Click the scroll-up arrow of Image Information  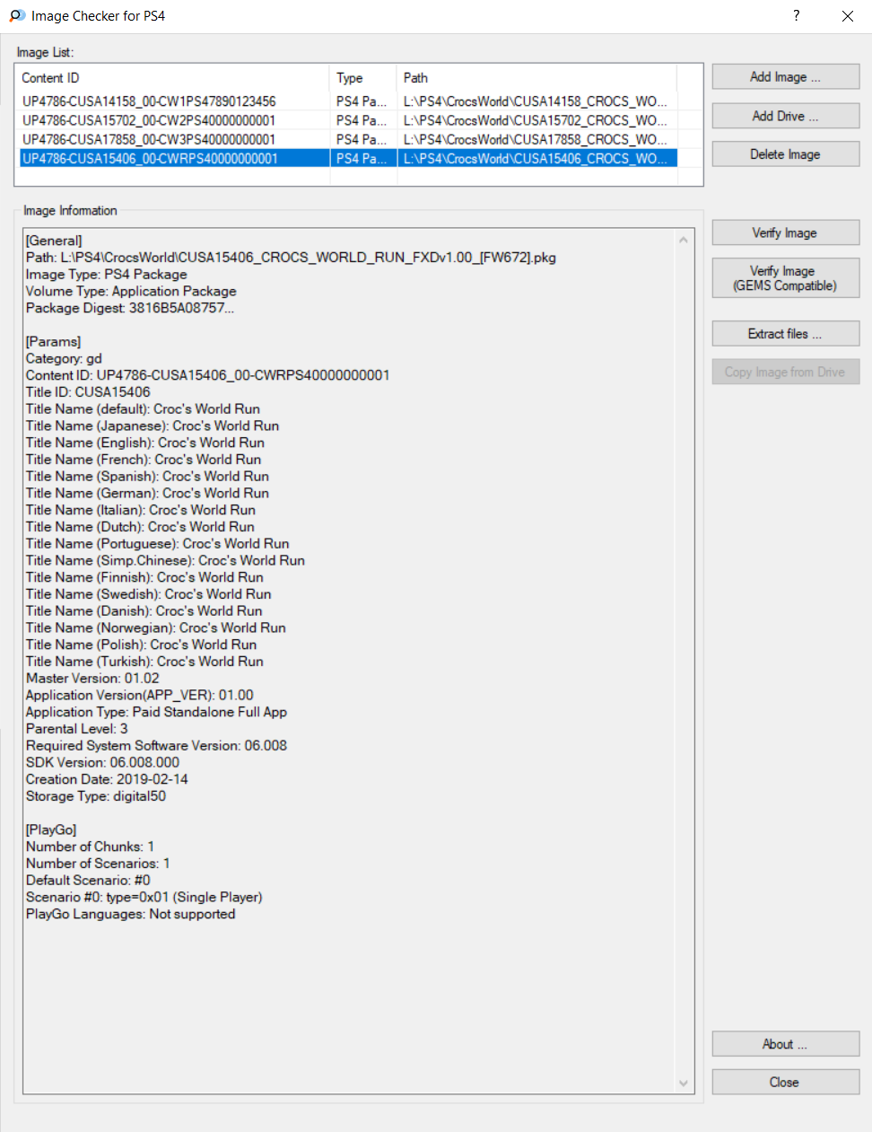684,240
